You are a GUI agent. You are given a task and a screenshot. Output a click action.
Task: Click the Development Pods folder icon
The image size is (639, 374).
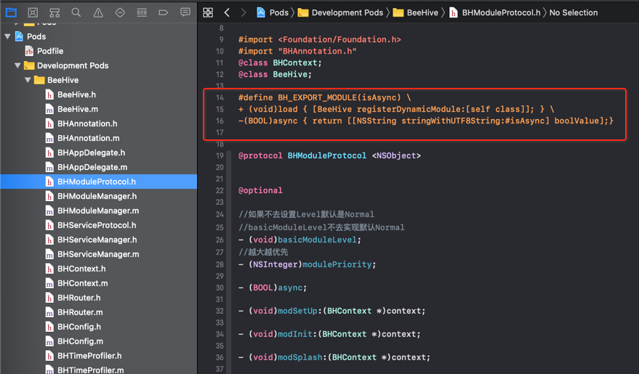[29, 65]
